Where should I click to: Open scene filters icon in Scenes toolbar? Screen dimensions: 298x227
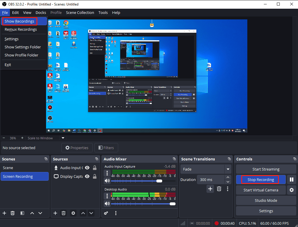point(22,213)
